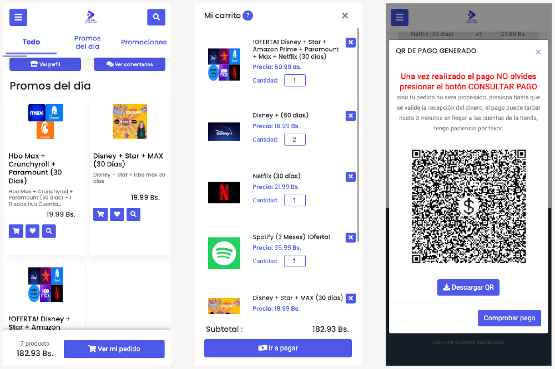Click the Precio: 50.99 Bs. text
The image size is (555, 369).
pos(277,67)
